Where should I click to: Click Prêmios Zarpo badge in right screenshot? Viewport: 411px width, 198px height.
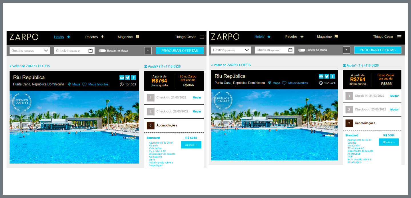[223, 100]
